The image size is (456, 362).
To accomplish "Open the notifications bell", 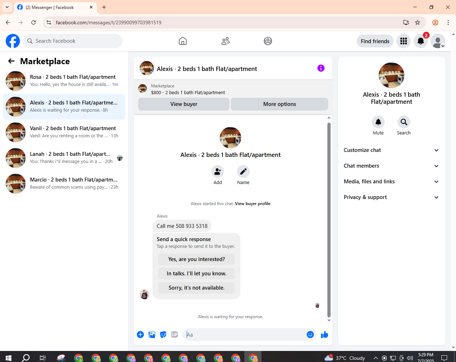I will tap(421, 41).
